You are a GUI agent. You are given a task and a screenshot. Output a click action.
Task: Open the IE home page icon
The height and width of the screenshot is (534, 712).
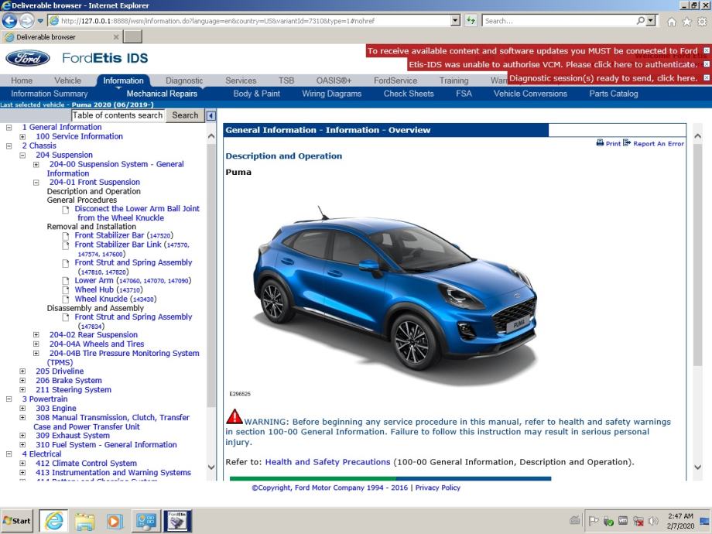point(671,22)
